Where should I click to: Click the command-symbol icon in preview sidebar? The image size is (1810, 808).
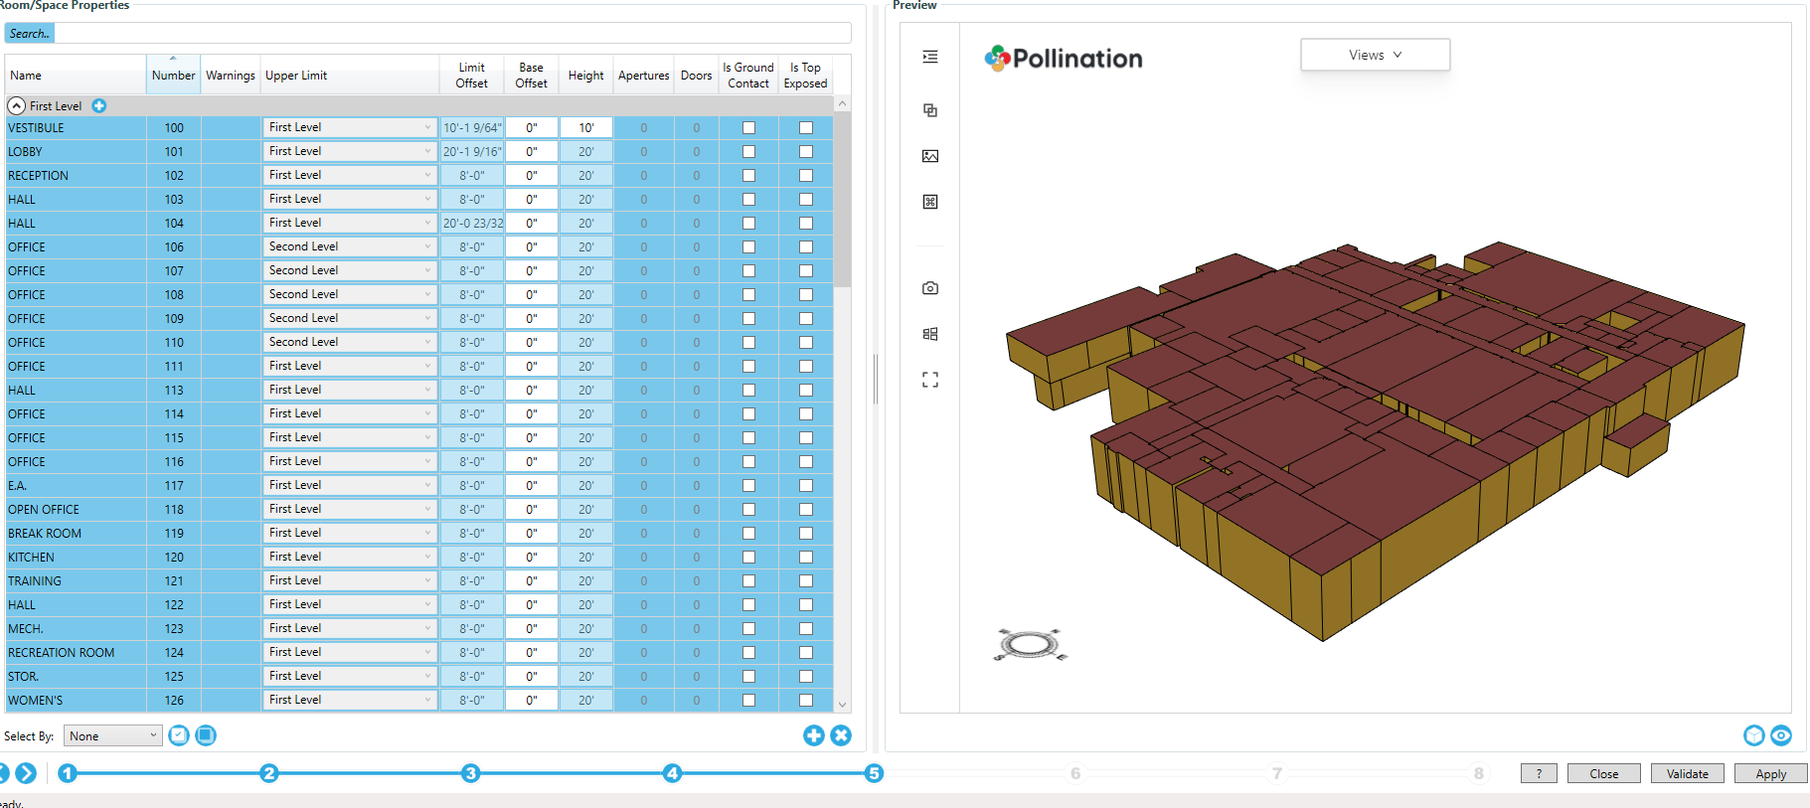point(929,202)
